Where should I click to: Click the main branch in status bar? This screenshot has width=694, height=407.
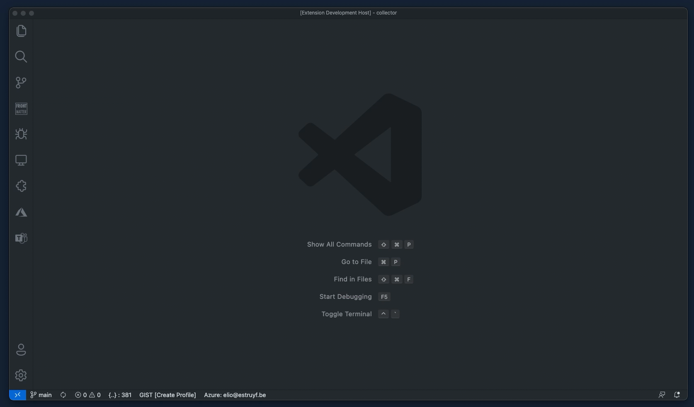(x=41, y=395)
